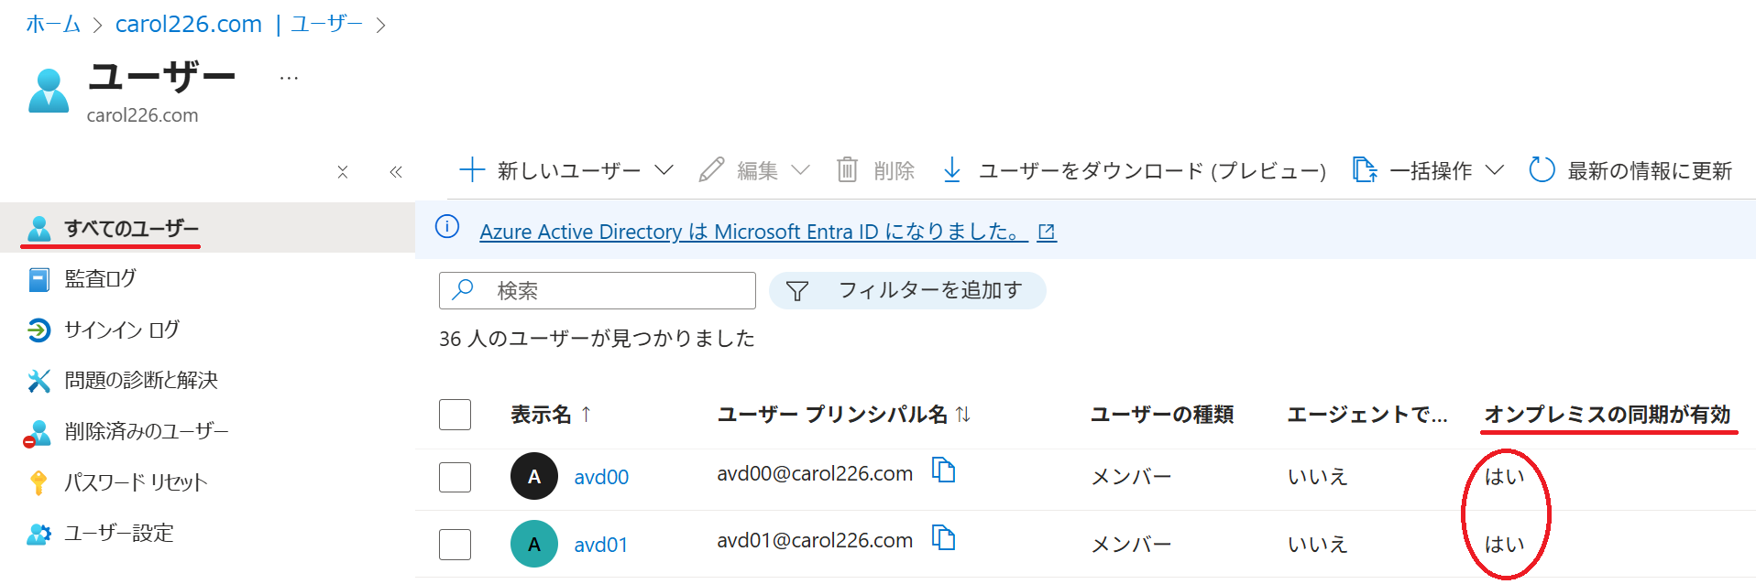Click carol226.com | ユーザー breadcrumb link
Image resolution: width=1756 pixels, height=584 pixels.
(x=239, y=24)
